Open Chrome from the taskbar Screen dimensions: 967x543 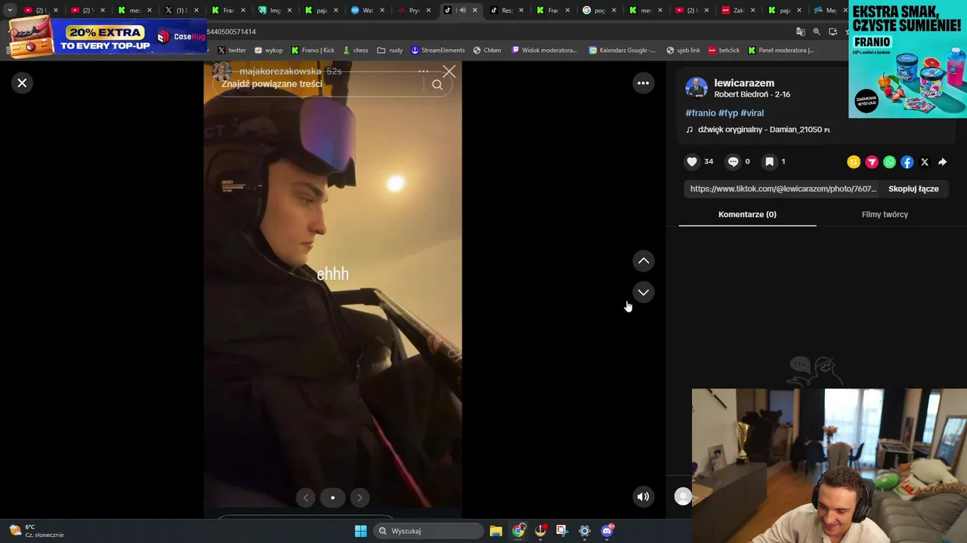(518, 531)
